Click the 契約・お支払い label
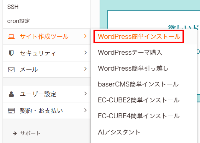Image resolution: width=200 pixels, height=143 pixels. 41,111
